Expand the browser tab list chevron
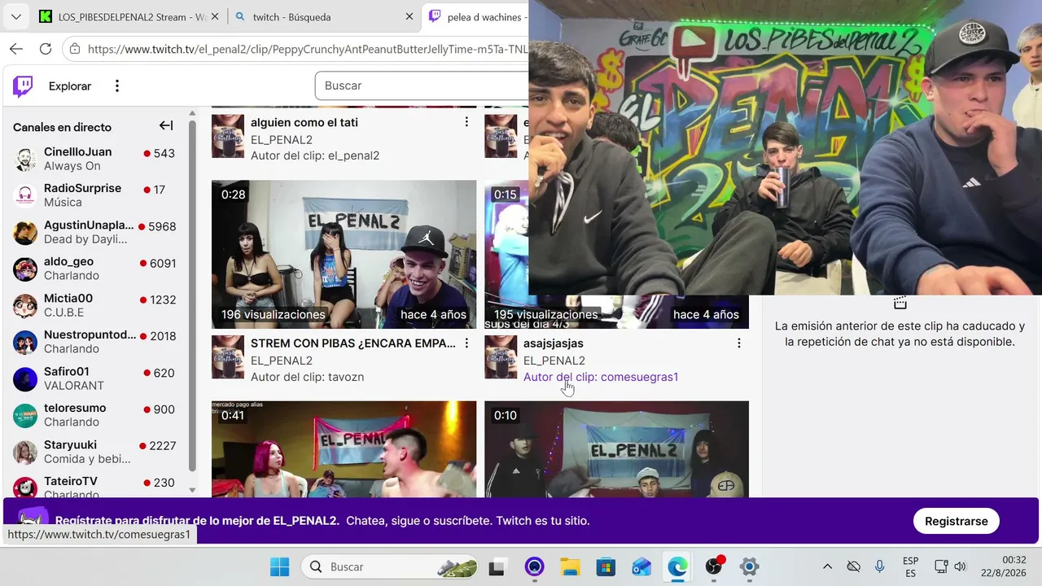The image size is (1042, 586). coord(16,16)
